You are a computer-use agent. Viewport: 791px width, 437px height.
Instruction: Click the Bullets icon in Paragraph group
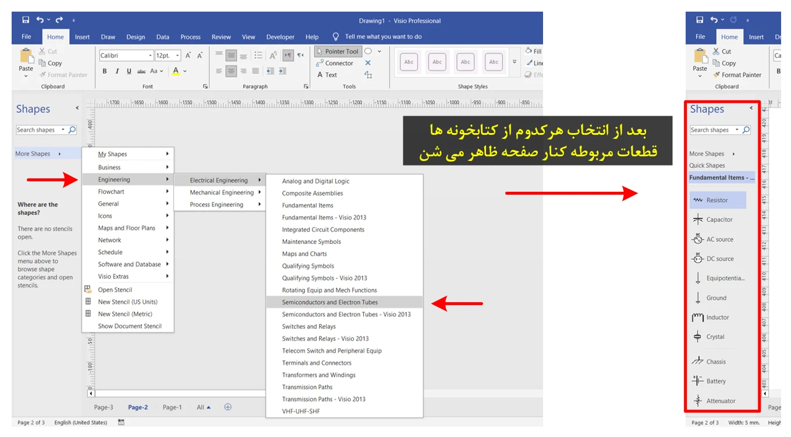[x=258, y=55]
